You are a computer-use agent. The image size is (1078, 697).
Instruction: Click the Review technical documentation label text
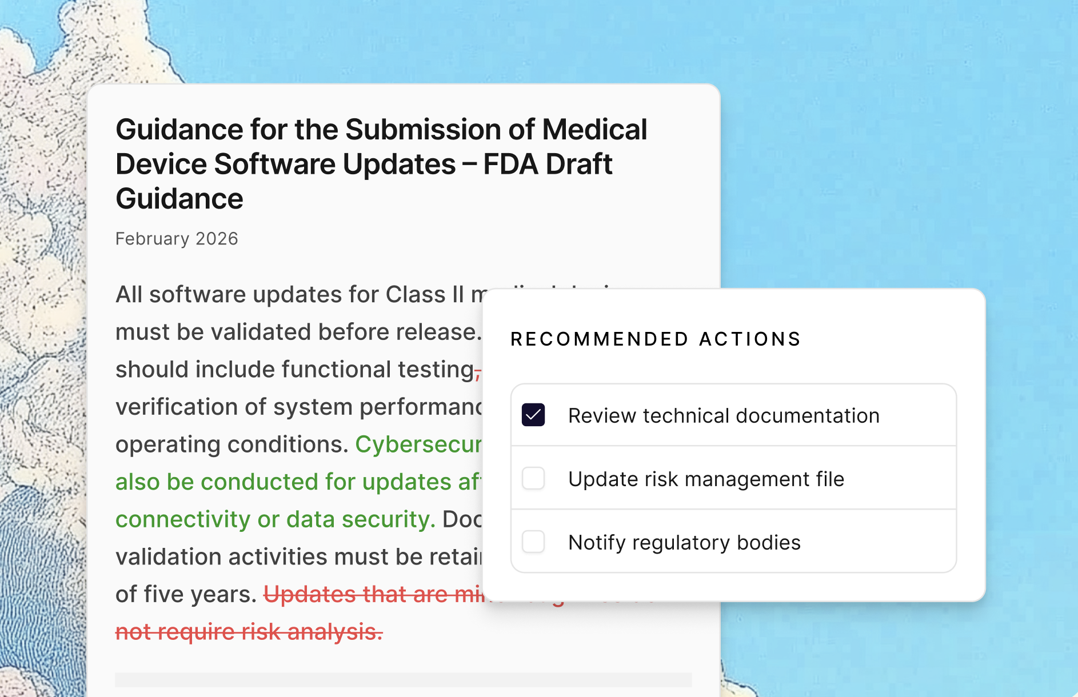coord(723,415)
